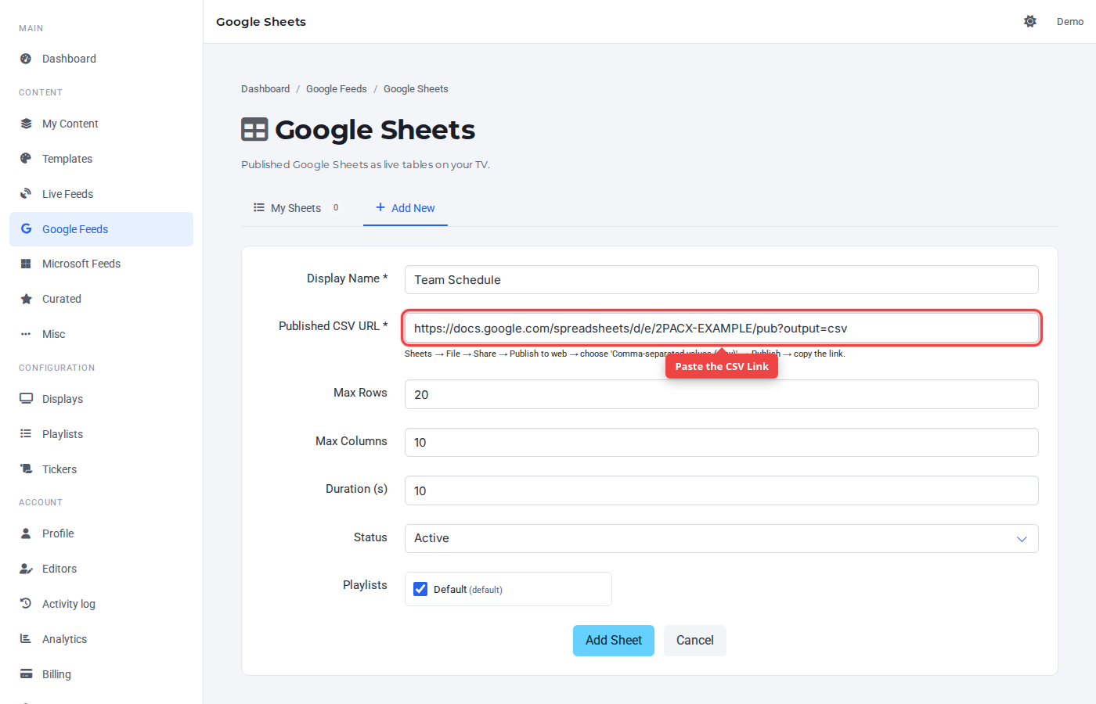Open My Content in sidebar
The height and width of the screenshot is (704, 1096).
point(102,124)
